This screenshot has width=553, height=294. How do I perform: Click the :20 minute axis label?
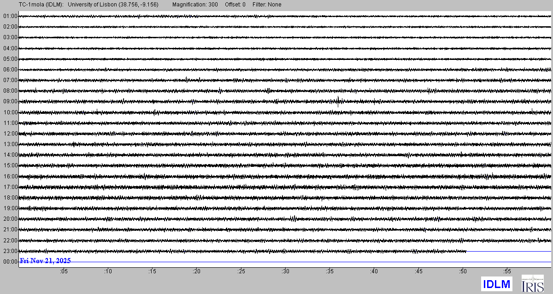[197, 272]
